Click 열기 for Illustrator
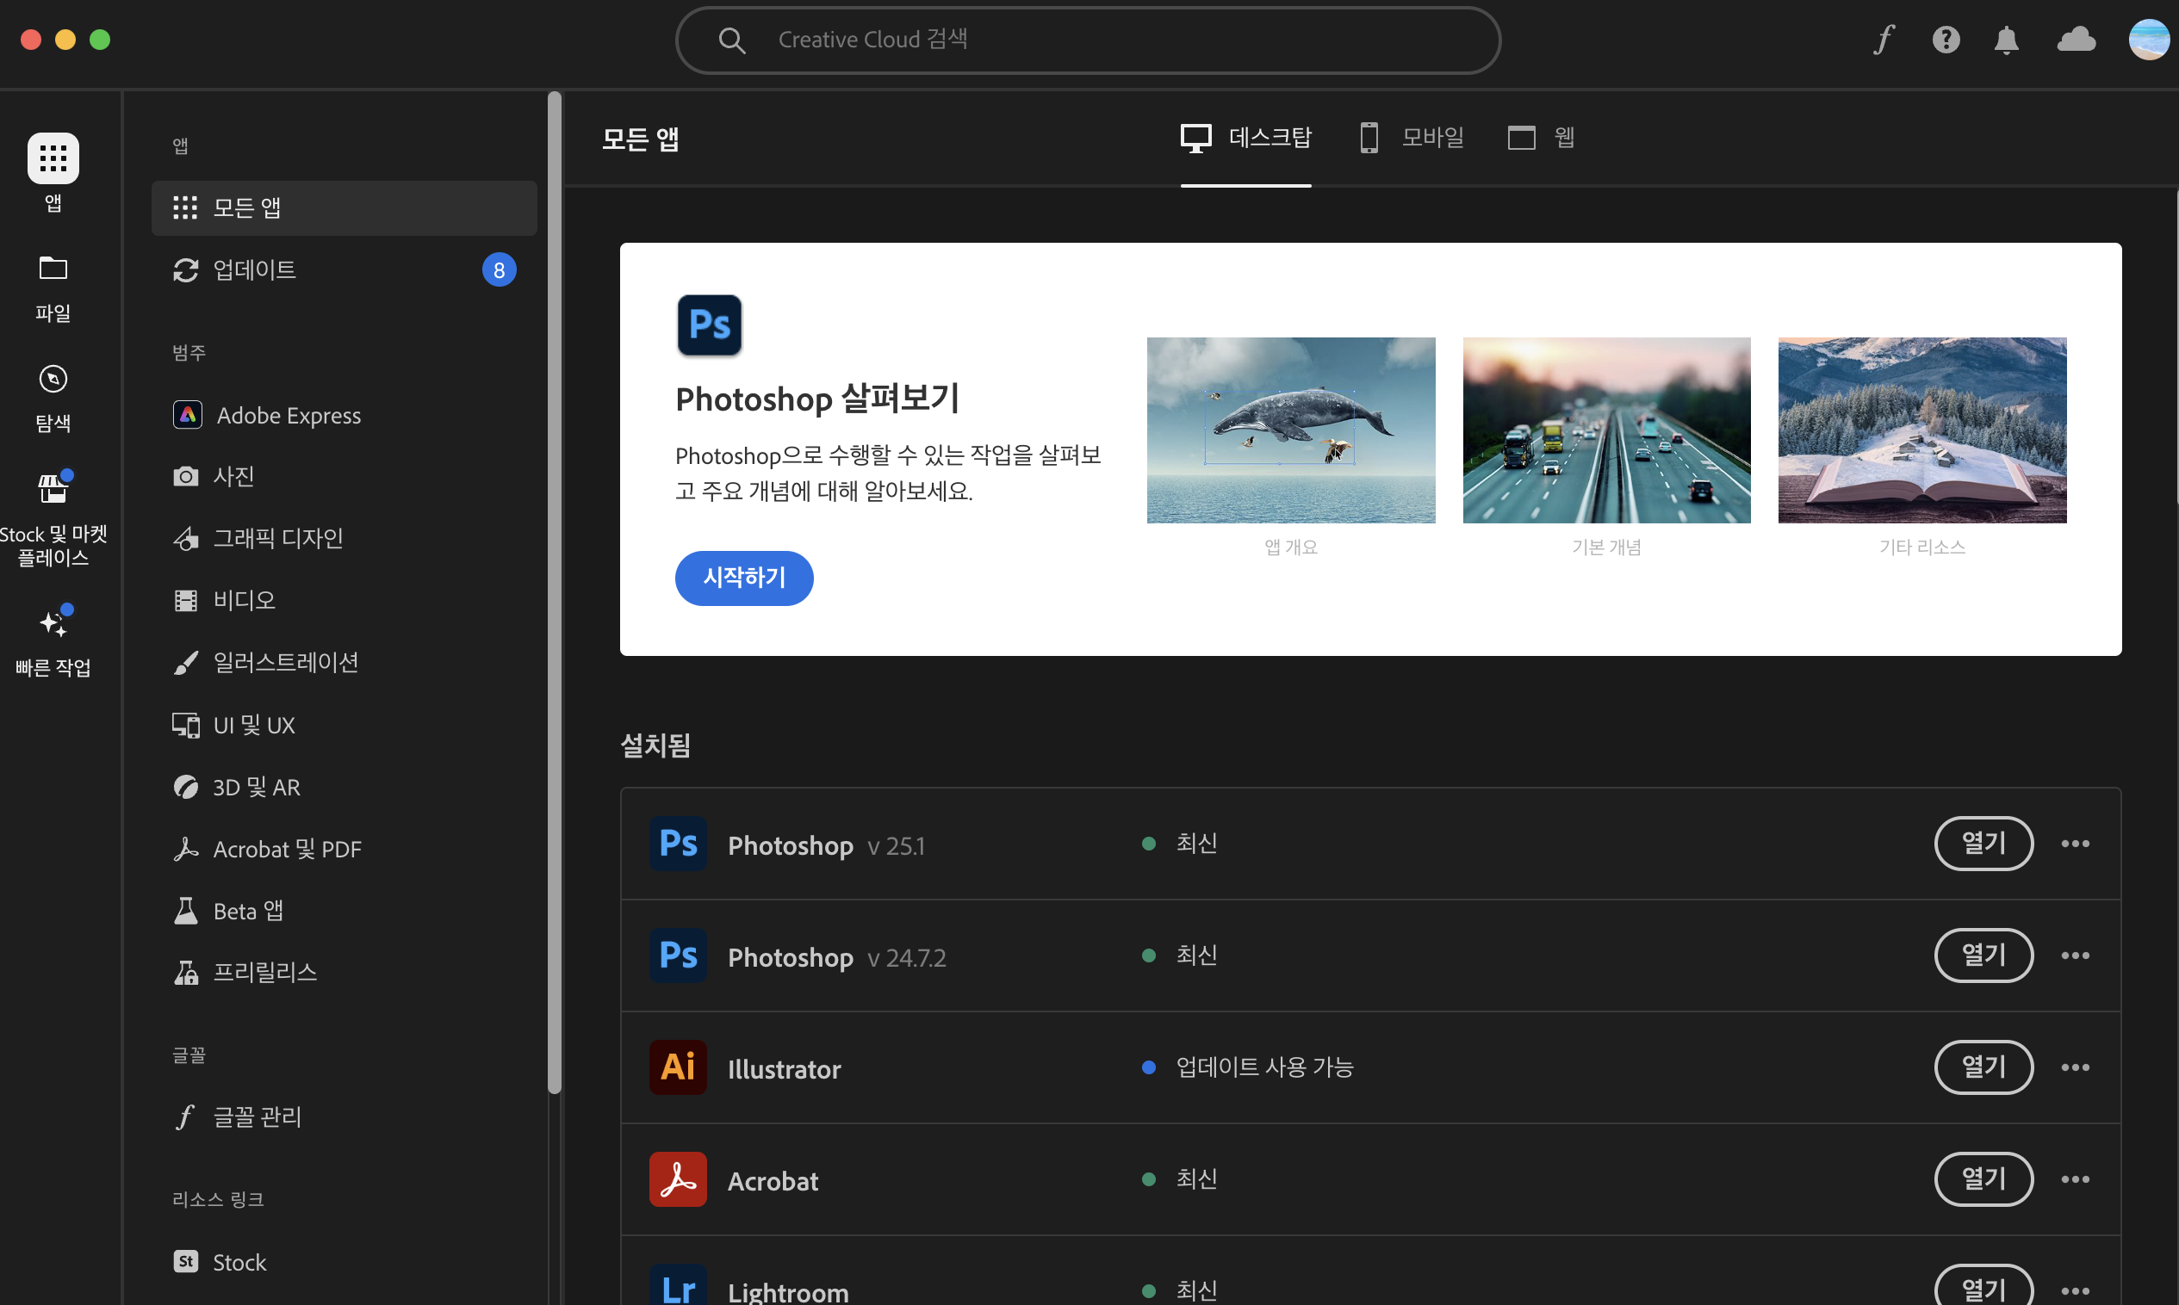Viewport: 2179px width, 1305px height. pos(1983,1067)
